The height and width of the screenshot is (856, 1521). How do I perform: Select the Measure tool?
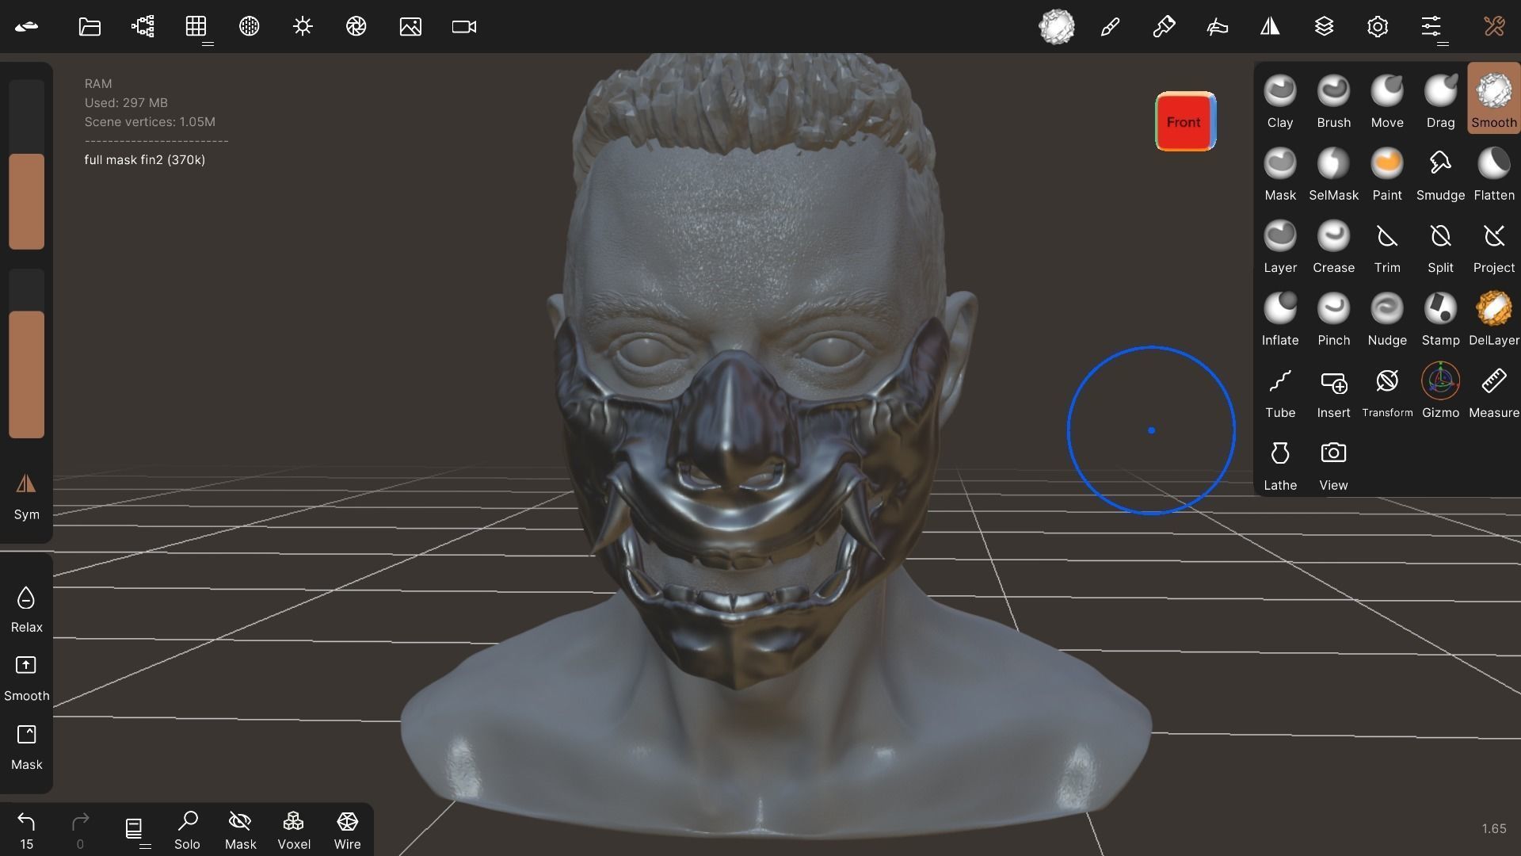tap(1494, 391)
